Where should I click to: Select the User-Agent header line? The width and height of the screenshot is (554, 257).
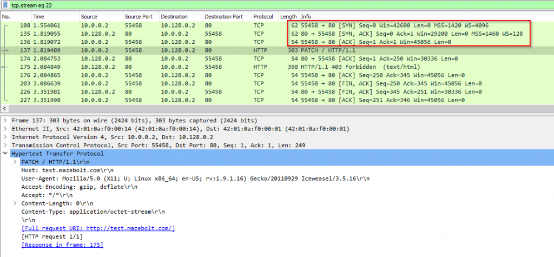(x=195, y=179)
